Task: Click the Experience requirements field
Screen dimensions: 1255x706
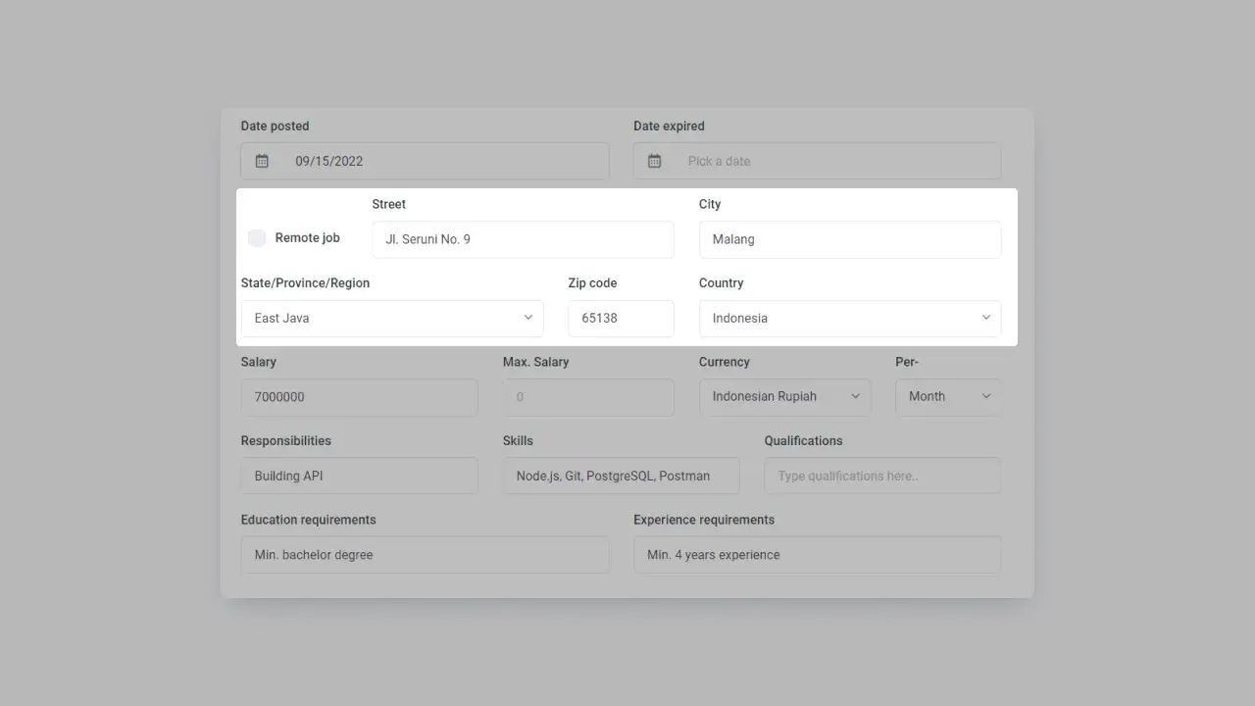Action: click(817, 555)
